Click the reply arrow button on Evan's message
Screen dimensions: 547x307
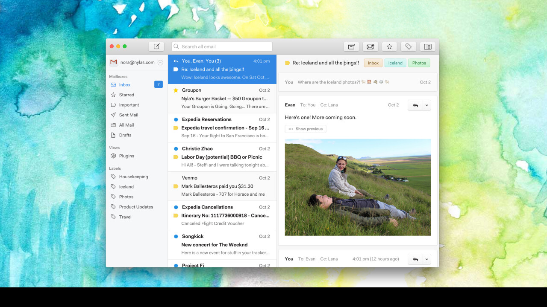pos(415,105)
